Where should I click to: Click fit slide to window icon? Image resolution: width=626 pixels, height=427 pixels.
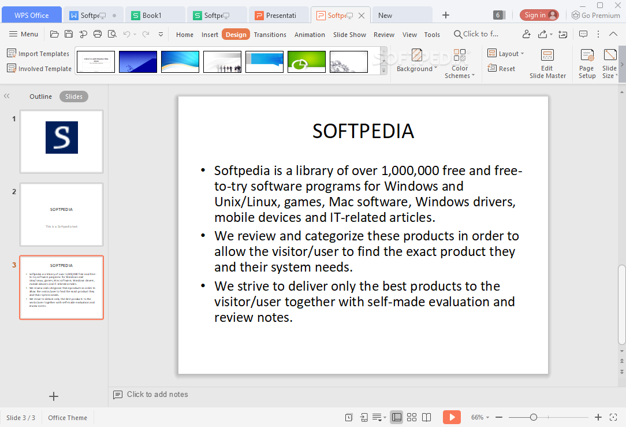click(613, 417)
